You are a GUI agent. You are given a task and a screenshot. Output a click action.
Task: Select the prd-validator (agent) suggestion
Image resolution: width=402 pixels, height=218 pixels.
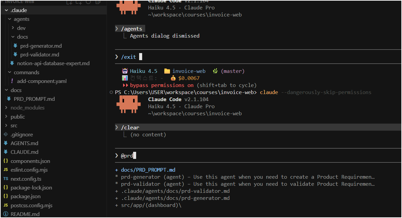(x=245, y=184)
